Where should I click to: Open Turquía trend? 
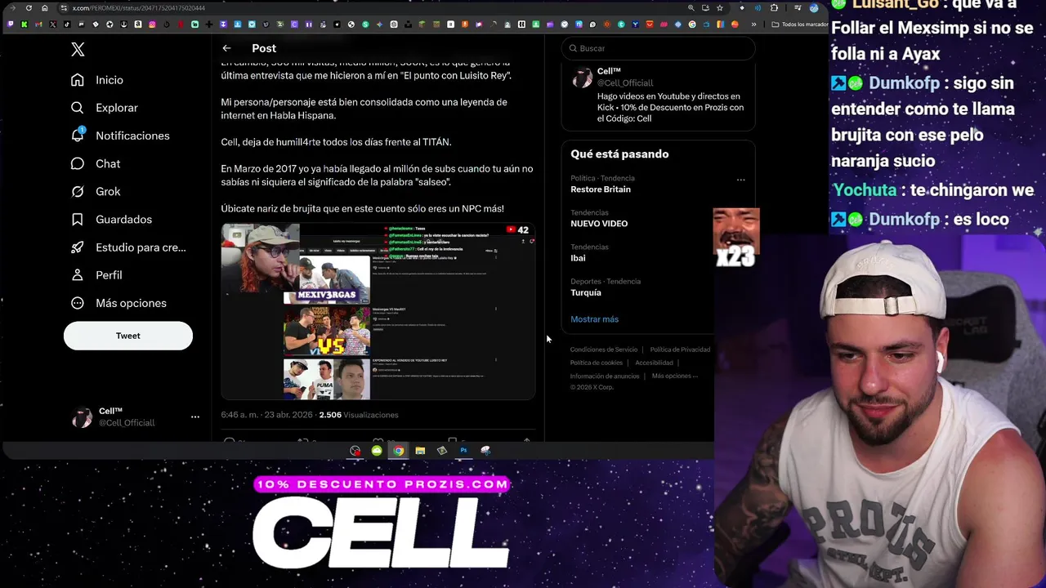[586, 292]
